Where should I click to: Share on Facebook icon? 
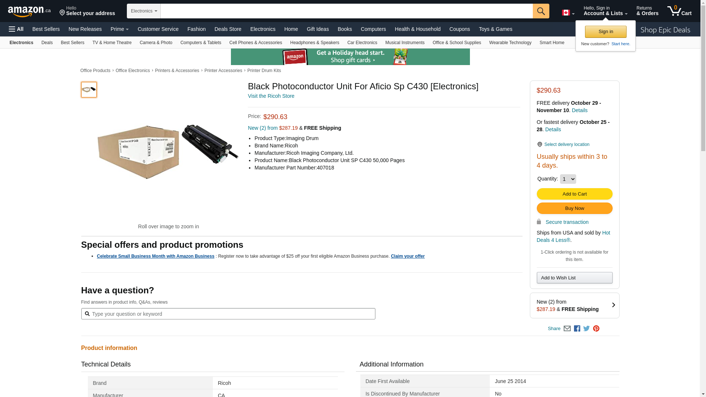click(577, 329)
